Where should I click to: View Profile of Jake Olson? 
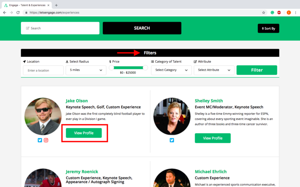84,133
